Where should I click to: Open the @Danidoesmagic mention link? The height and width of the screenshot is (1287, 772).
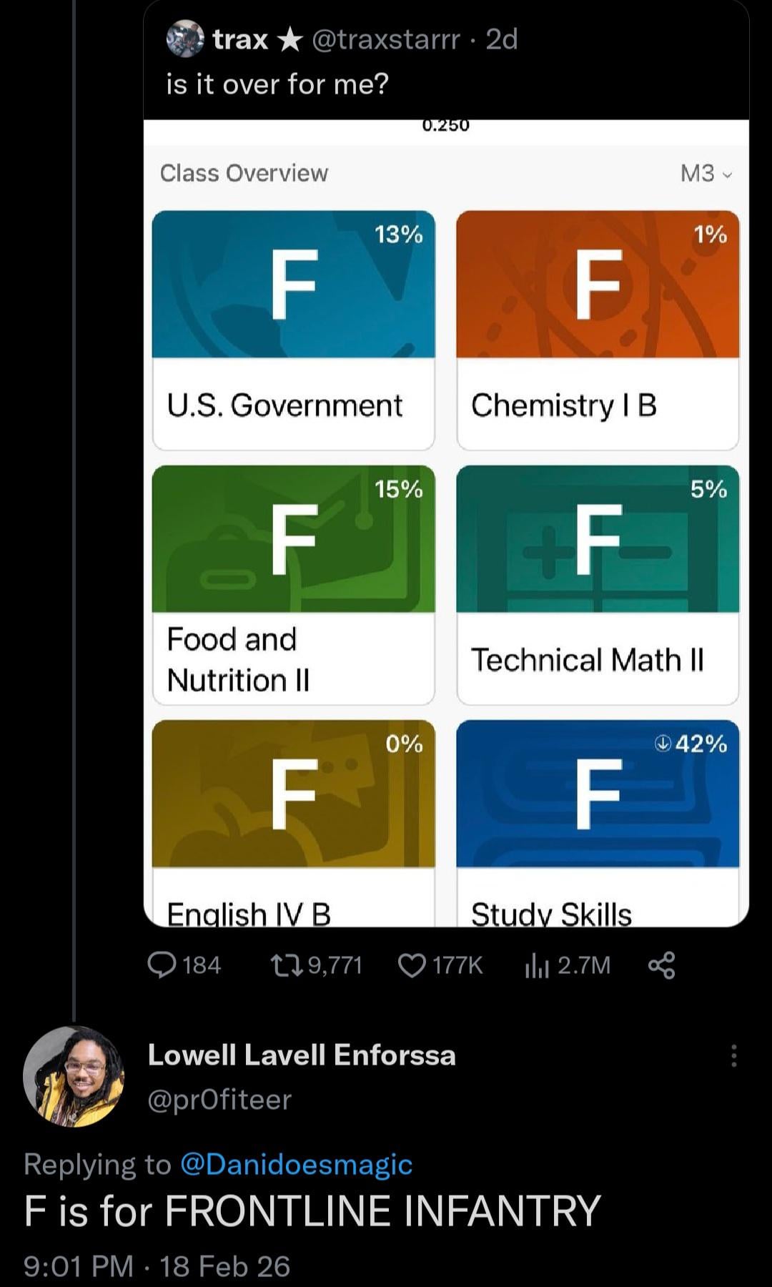(296, 1164)
